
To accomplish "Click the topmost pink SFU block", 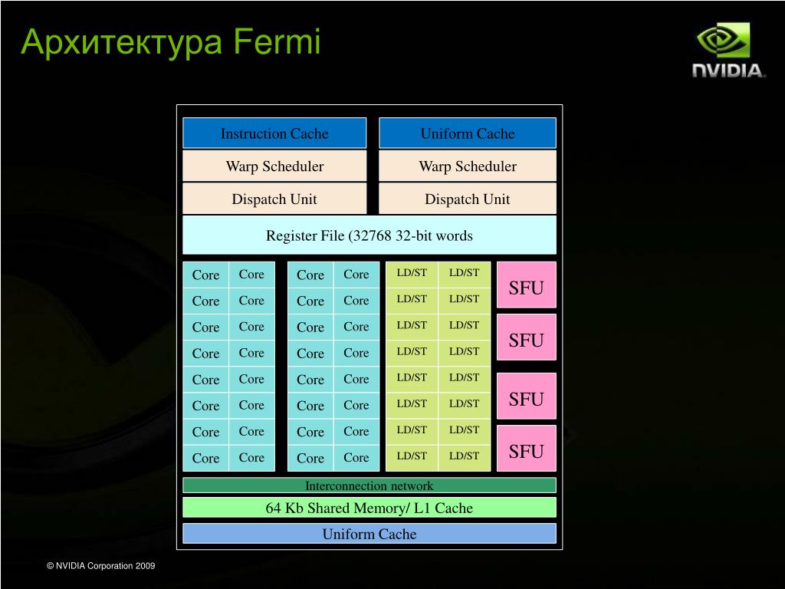I will coord(526,285).
